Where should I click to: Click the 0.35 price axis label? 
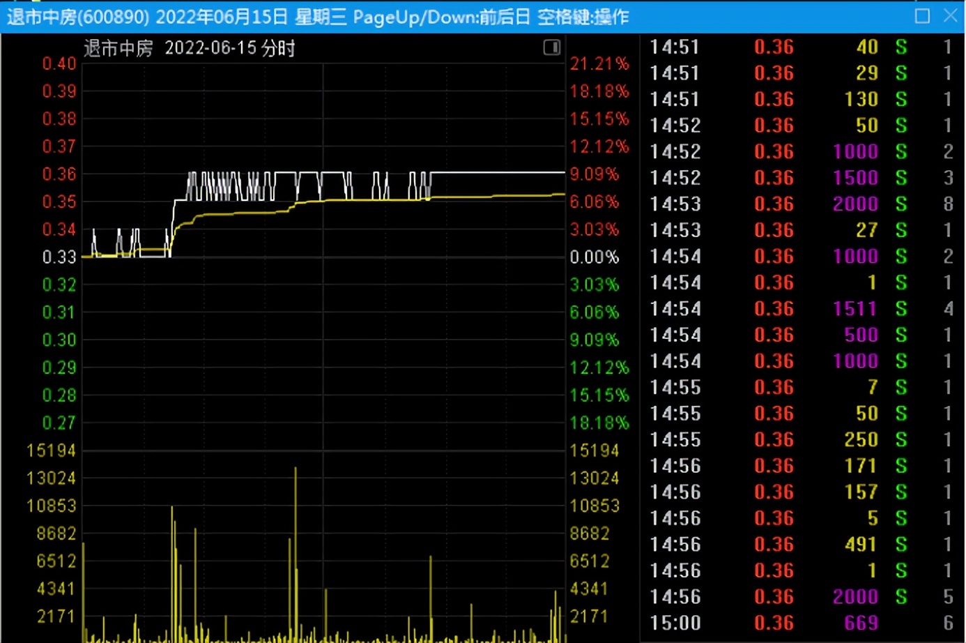coord(59,202)
